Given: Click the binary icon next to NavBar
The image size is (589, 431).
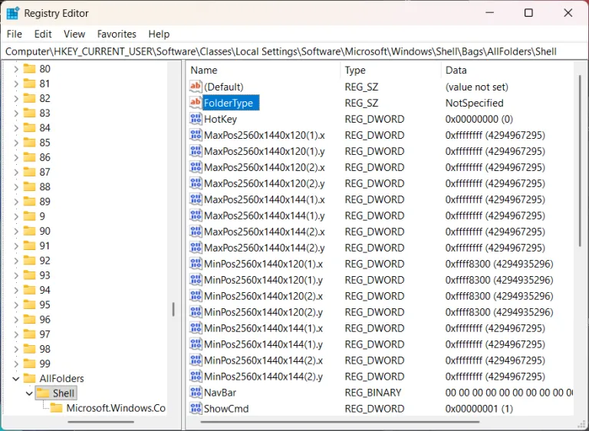Looking at the screenshot, I should click(196, 393).
